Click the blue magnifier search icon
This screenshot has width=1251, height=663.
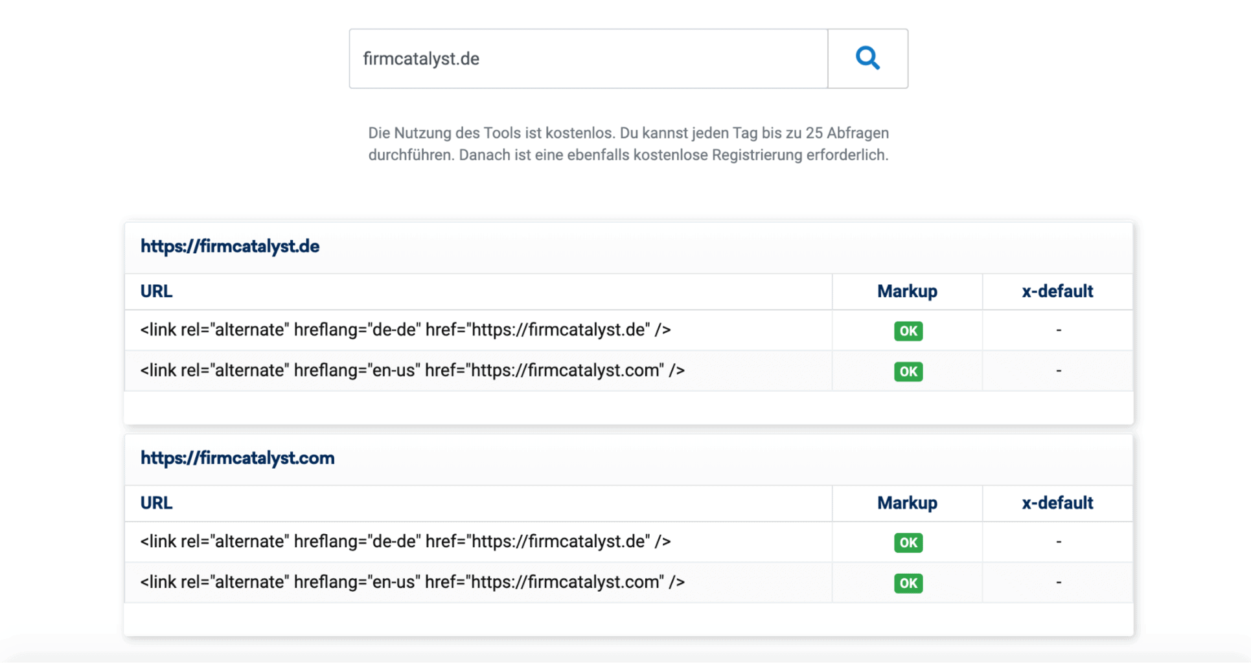[x=867, y=58]
